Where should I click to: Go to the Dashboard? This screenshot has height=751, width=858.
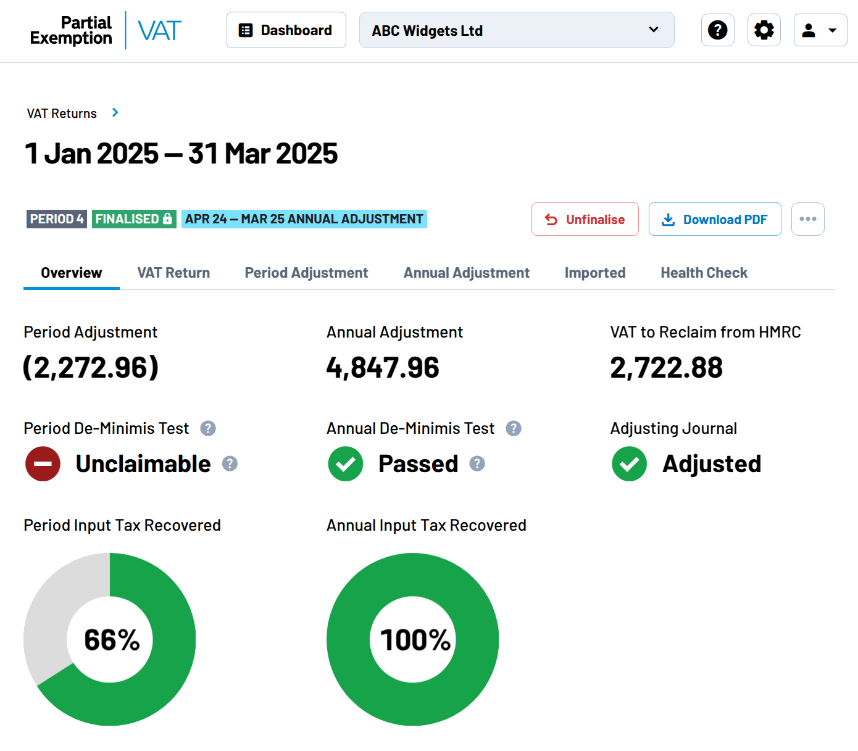(286, 30)
